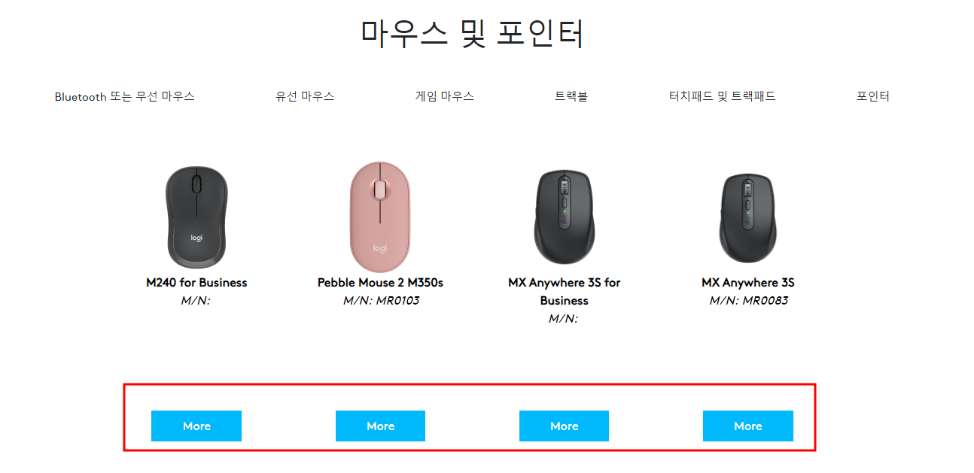Click More under M240 for Business
The width and height of the screenshot is (974, 473).
pos(196,426)
